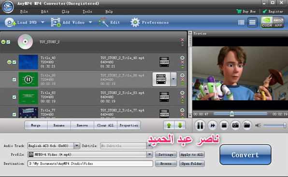Open the File menu
Image resolution: width=288 pixels, height=177 pixels.
(24, 12)
